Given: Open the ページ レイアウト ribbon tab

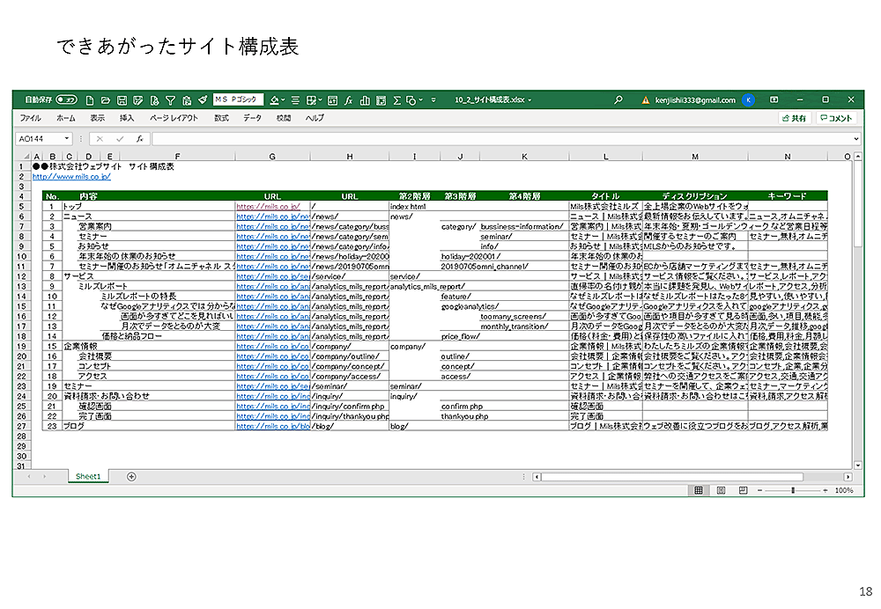Looking at the screenshot, I should pyautogui.click(x=174, y=118).
